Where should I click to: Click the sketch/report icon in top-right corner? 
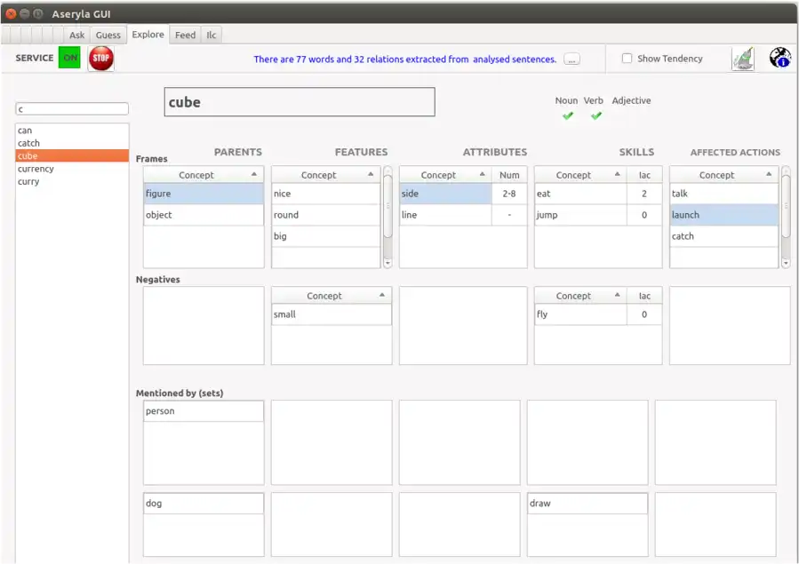pyautogui.click(x=743, y=57)
